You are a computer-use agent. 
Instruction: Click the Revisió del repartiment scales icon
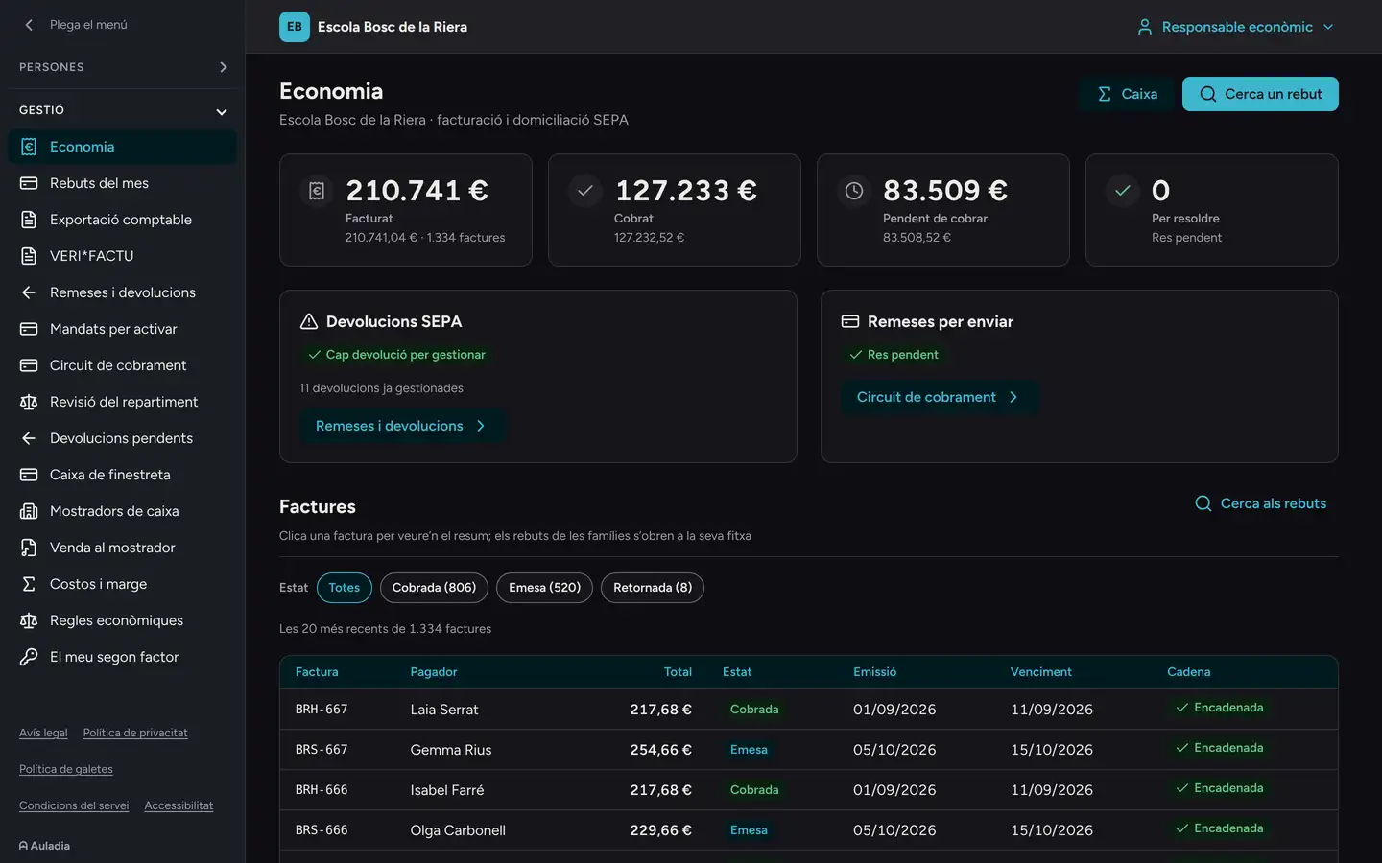29,402
